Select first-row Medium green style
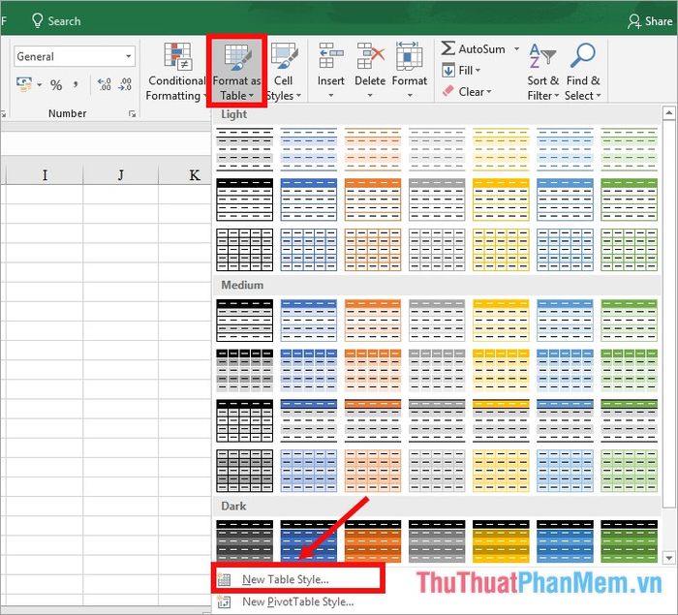Screen dimensions: 678x615 (x=630, y=321)
